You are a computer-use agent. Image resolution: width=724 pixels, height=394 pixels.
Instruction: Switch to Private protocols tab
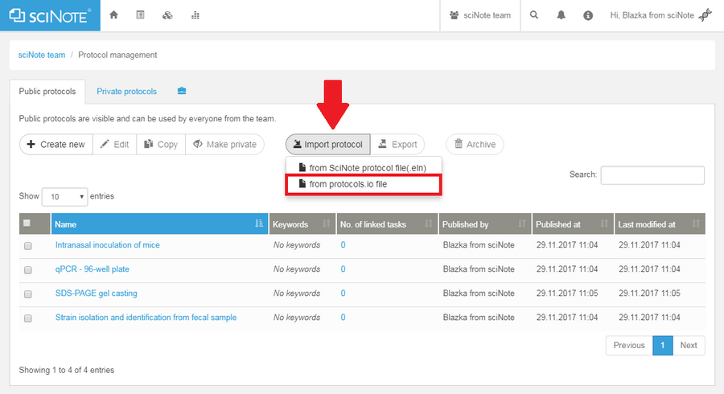pyautogui.click(x=126, y=92)
